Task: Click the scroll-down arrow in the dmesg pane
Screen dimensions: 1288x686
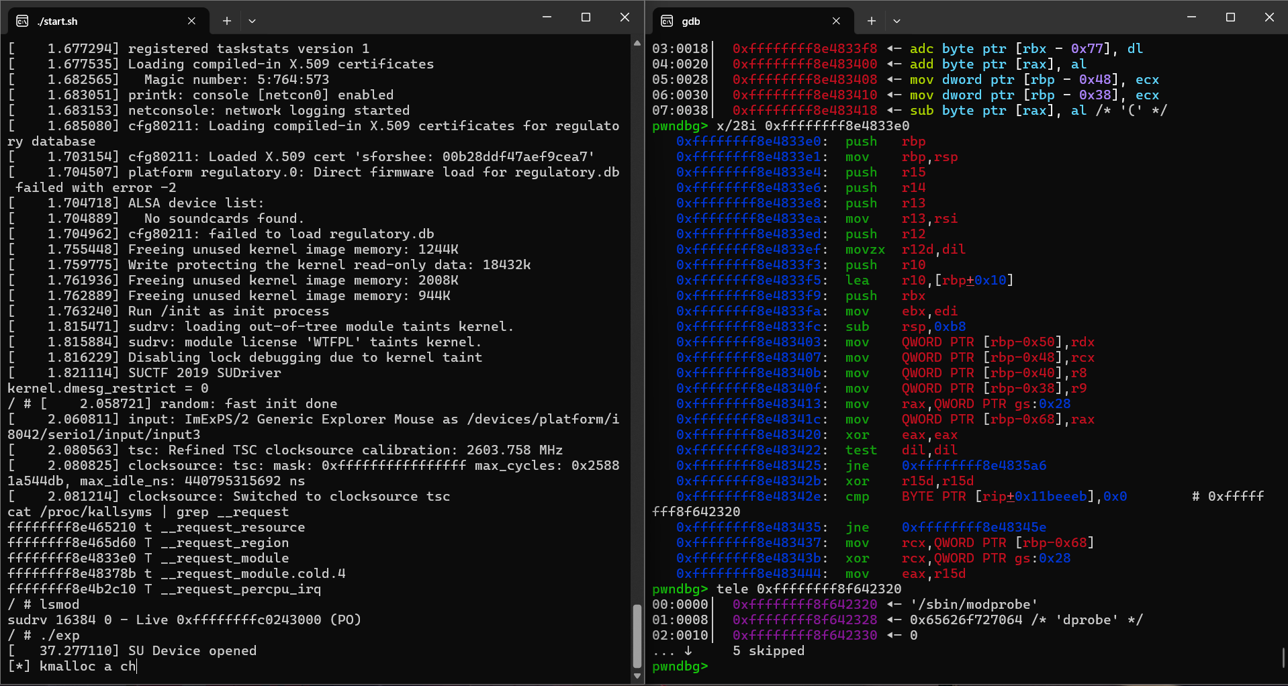Action: [636, 676]
